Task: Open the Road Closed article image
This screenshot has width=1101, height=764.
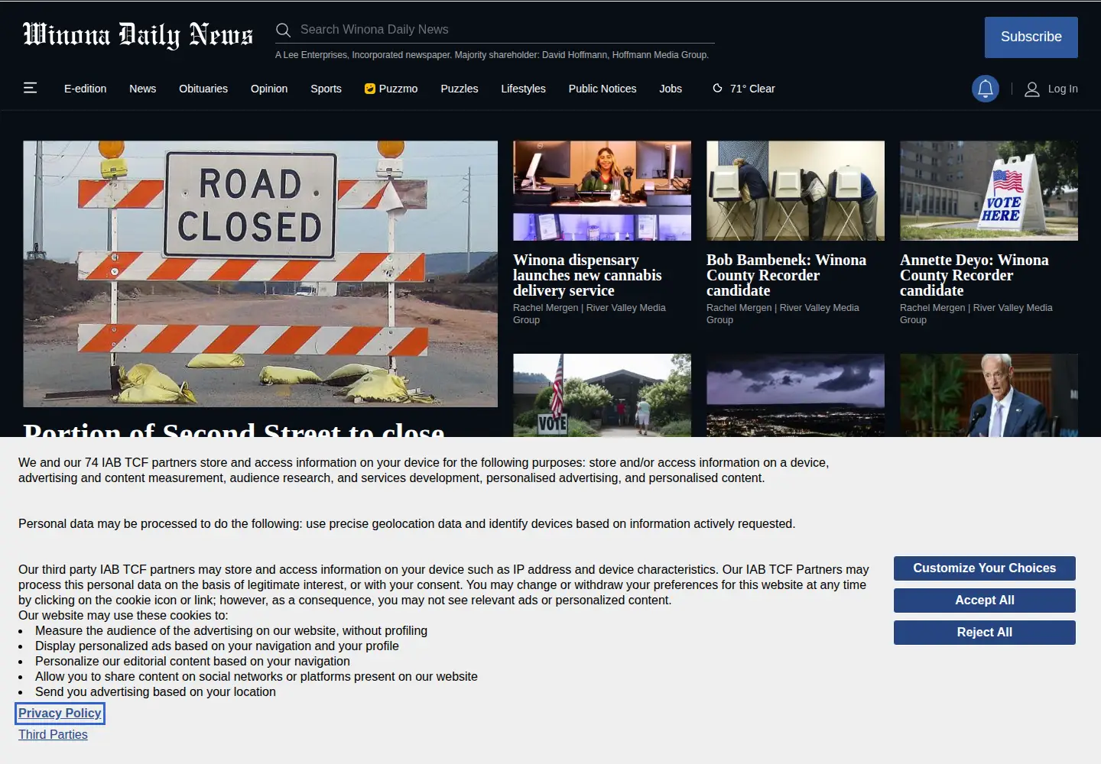Action: tap(260, 274)
